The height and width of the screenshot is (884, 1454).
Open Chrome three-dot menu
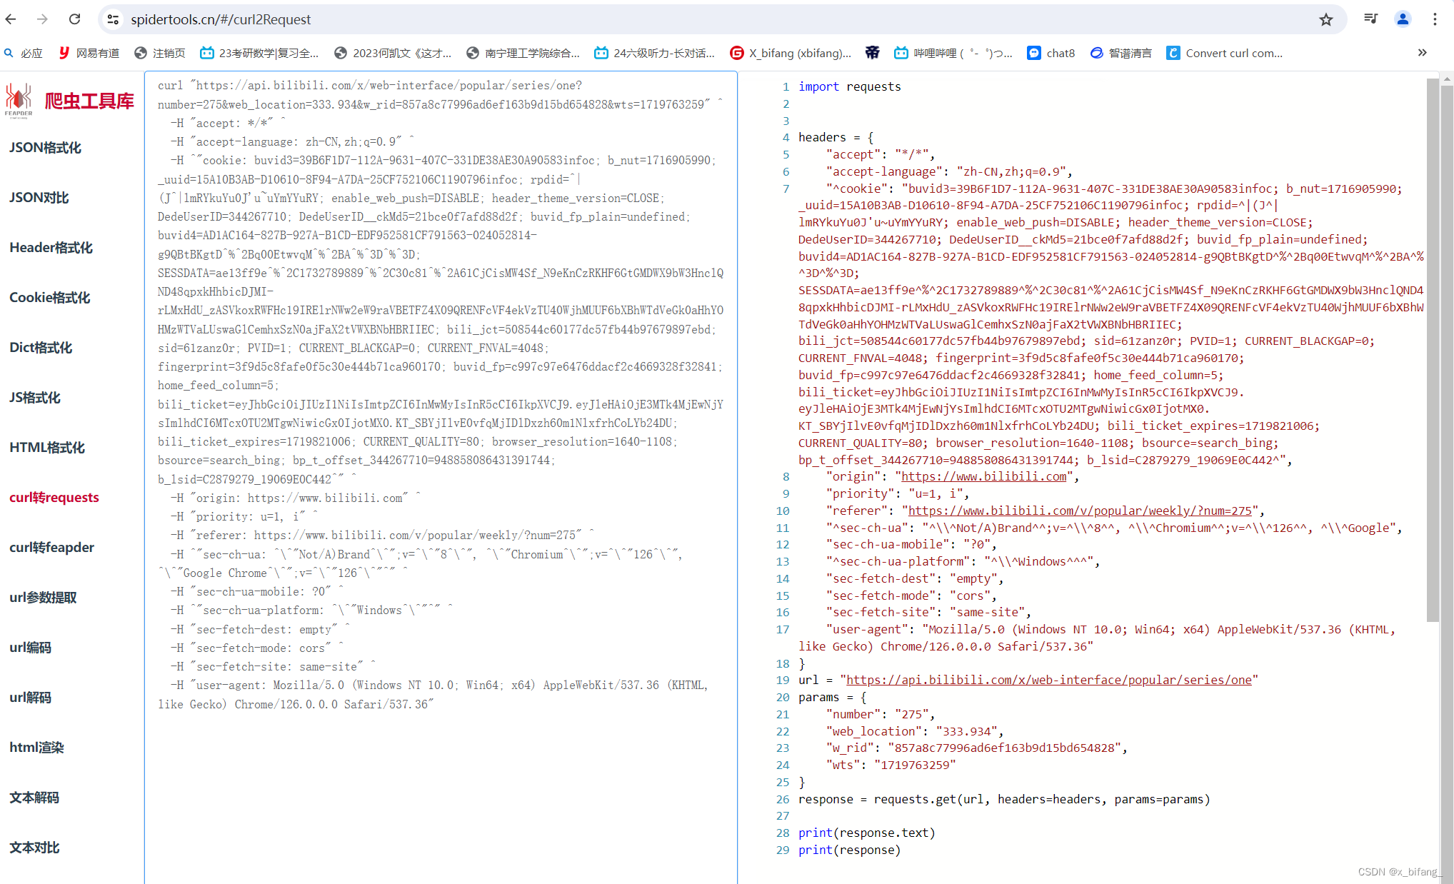[x=1435, y=19]
